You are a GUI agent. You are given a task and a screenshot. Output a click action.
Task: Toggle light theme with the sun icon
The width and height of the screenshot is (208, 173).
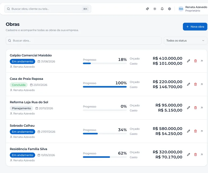pyautogui.click(x=155, y=9)
